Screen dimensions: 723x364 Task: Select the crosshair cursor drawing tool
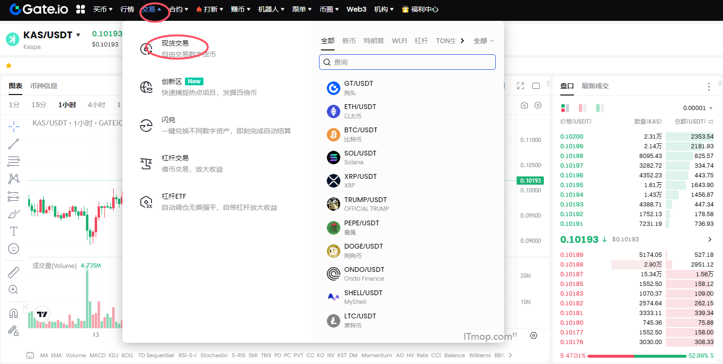coord(14,127)
